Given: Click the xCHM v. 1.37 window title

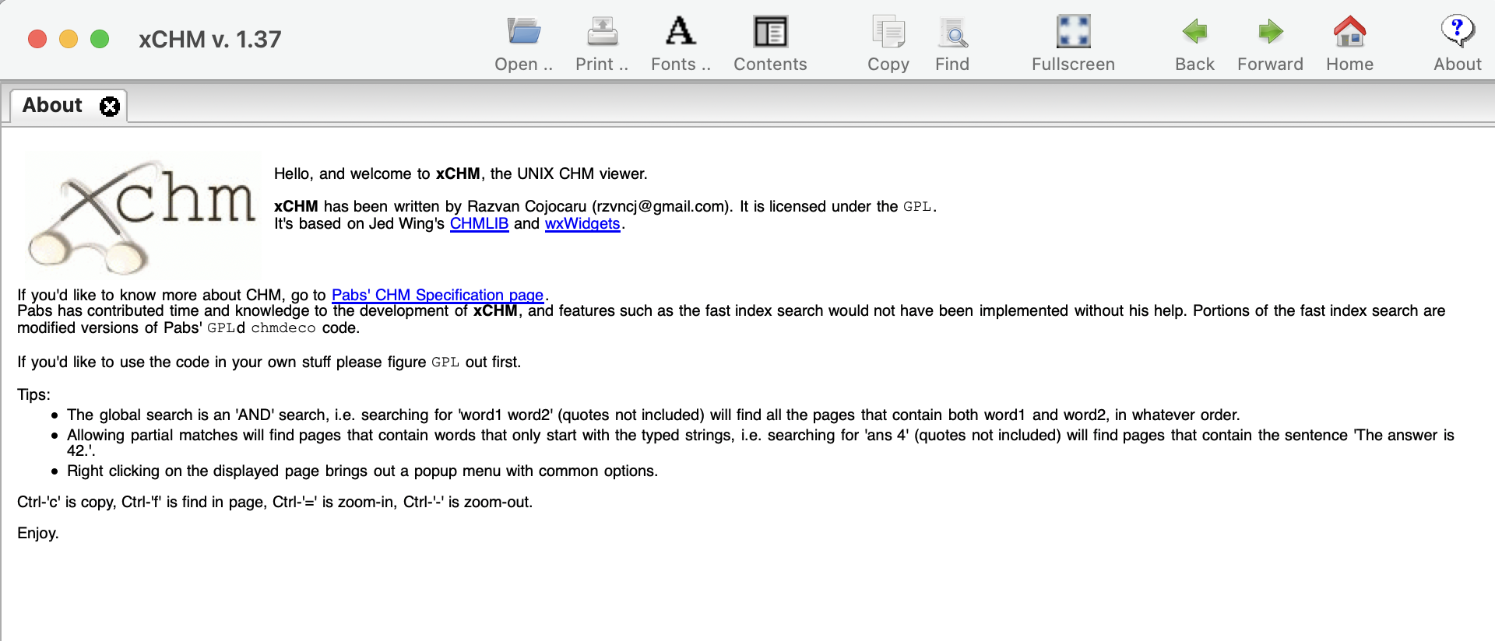Looking at the screenshot, I should coord(210,39).
